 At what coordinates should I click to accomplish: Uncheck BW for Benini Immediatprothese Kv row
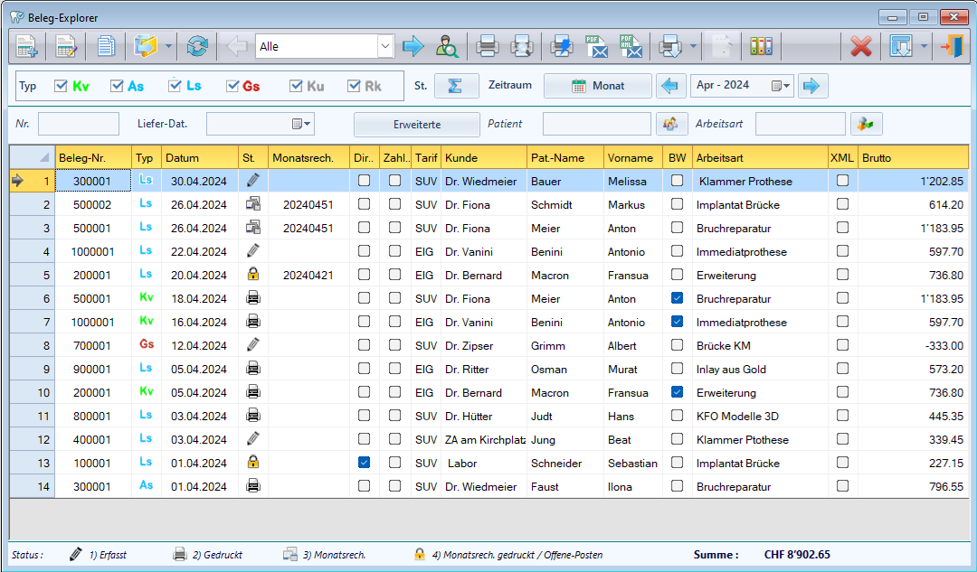[x=677, y=322]
